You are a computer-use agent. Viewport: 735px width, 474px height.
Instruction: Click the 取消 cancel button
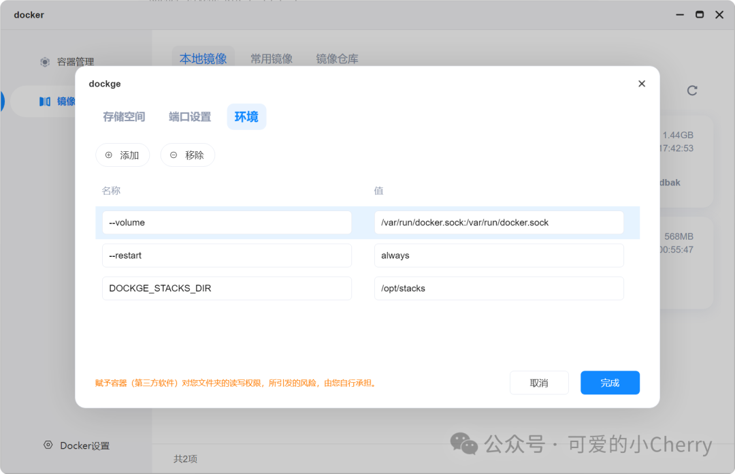[x=539, y=383]
